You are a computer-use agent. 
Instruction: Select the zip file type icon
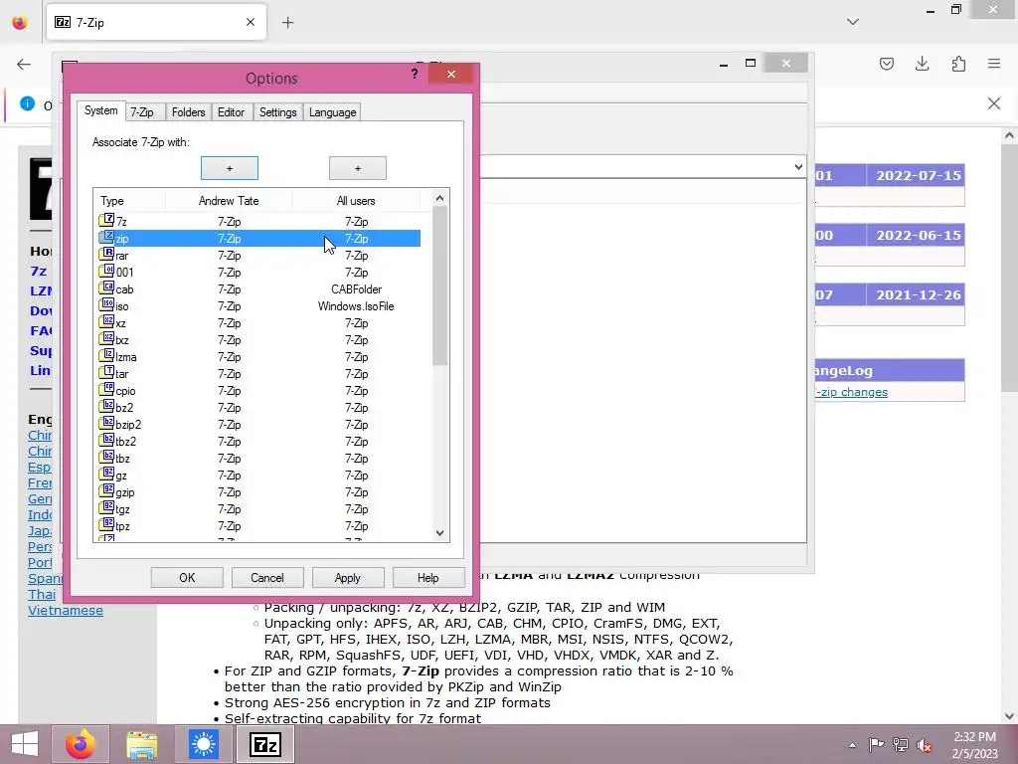[x=106, y=238]
